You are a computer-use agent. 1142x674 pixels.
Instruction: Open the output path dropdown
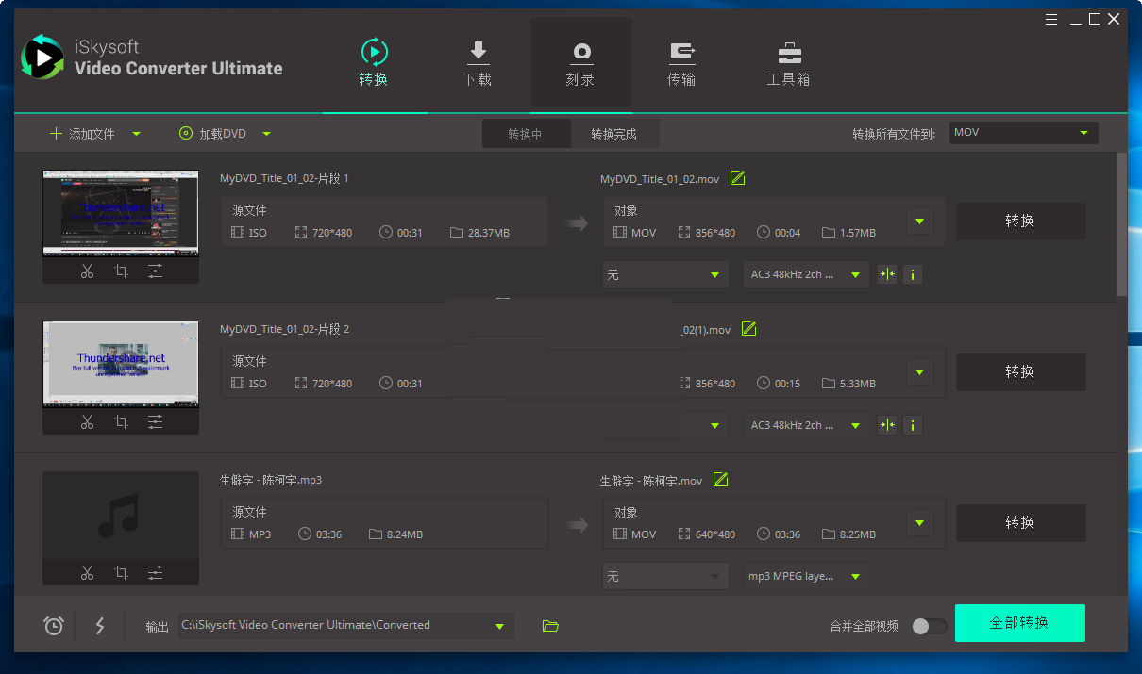(500, 625)
